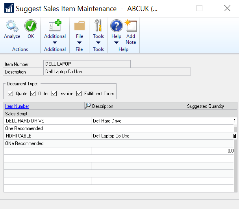The height and width of the screenshot is (209, 239).
Task: Click the green OK checkmark icon
Action: click(31, 26)
